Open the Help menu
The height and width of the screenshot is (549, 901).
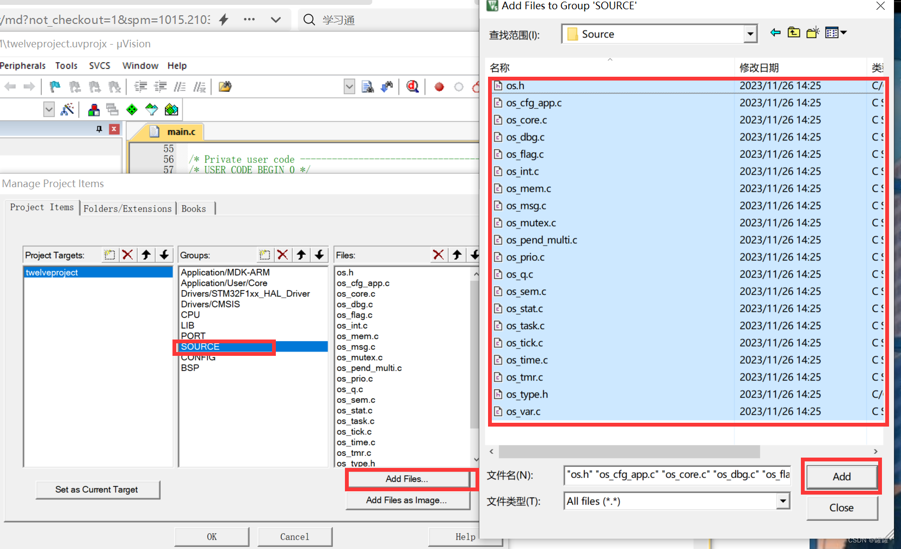177,66
